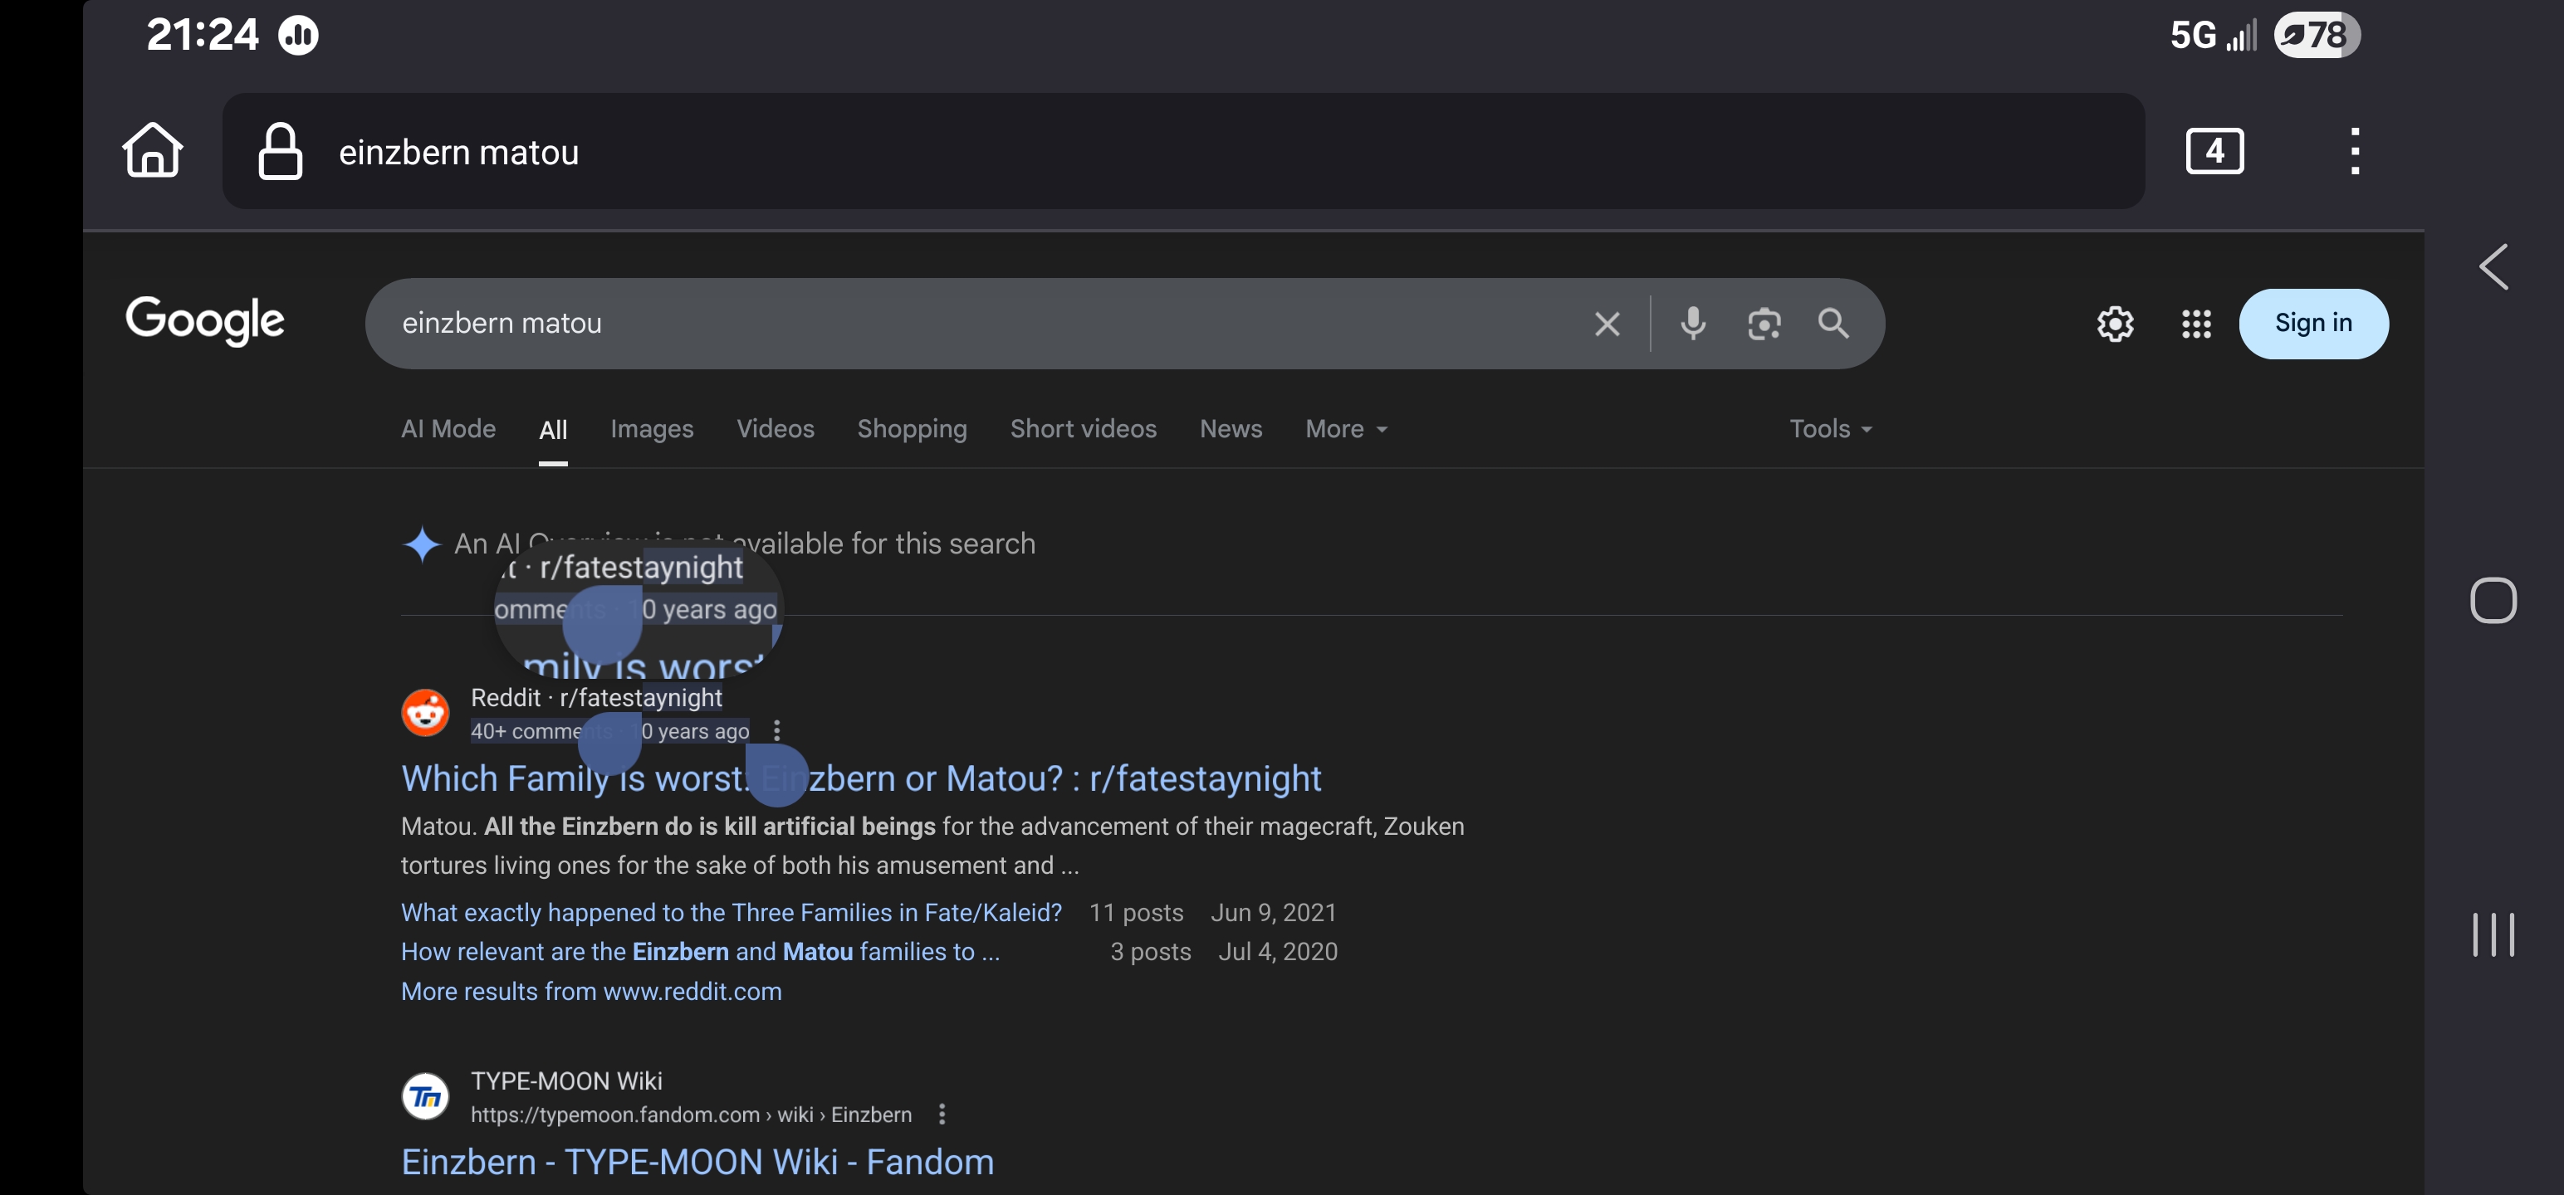The height and width of the screenshot is (1195, 2564).
Task: Go to the Google logo homepage
Action: 205,320
